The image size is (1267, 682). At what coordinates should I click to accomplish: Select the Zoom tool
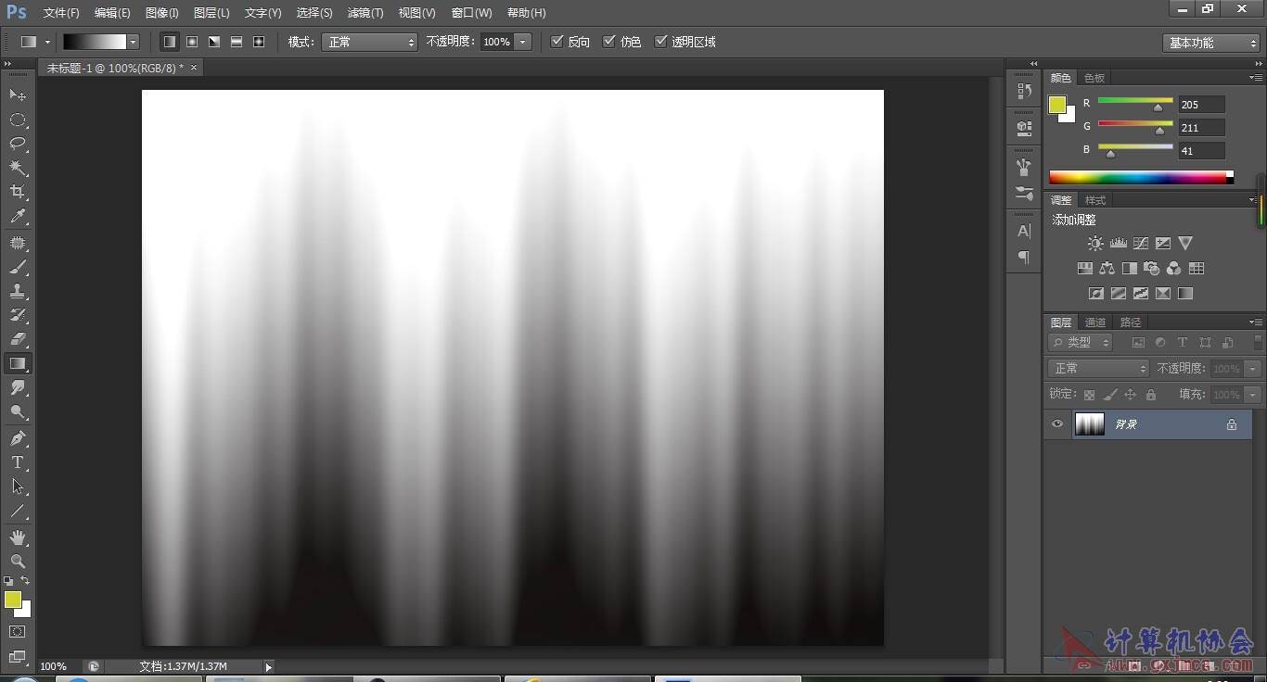pyautogui.click(x=18, y=561)
